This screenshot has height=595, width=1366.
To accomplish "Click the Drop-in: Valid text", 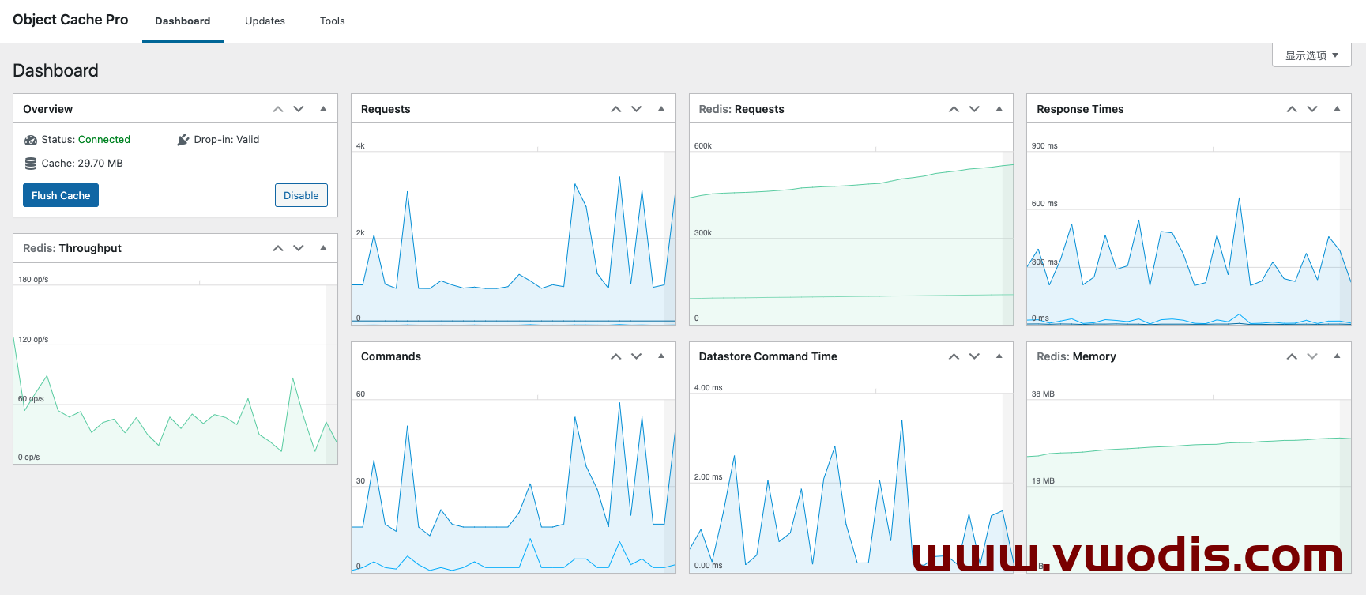I will 227,140.
